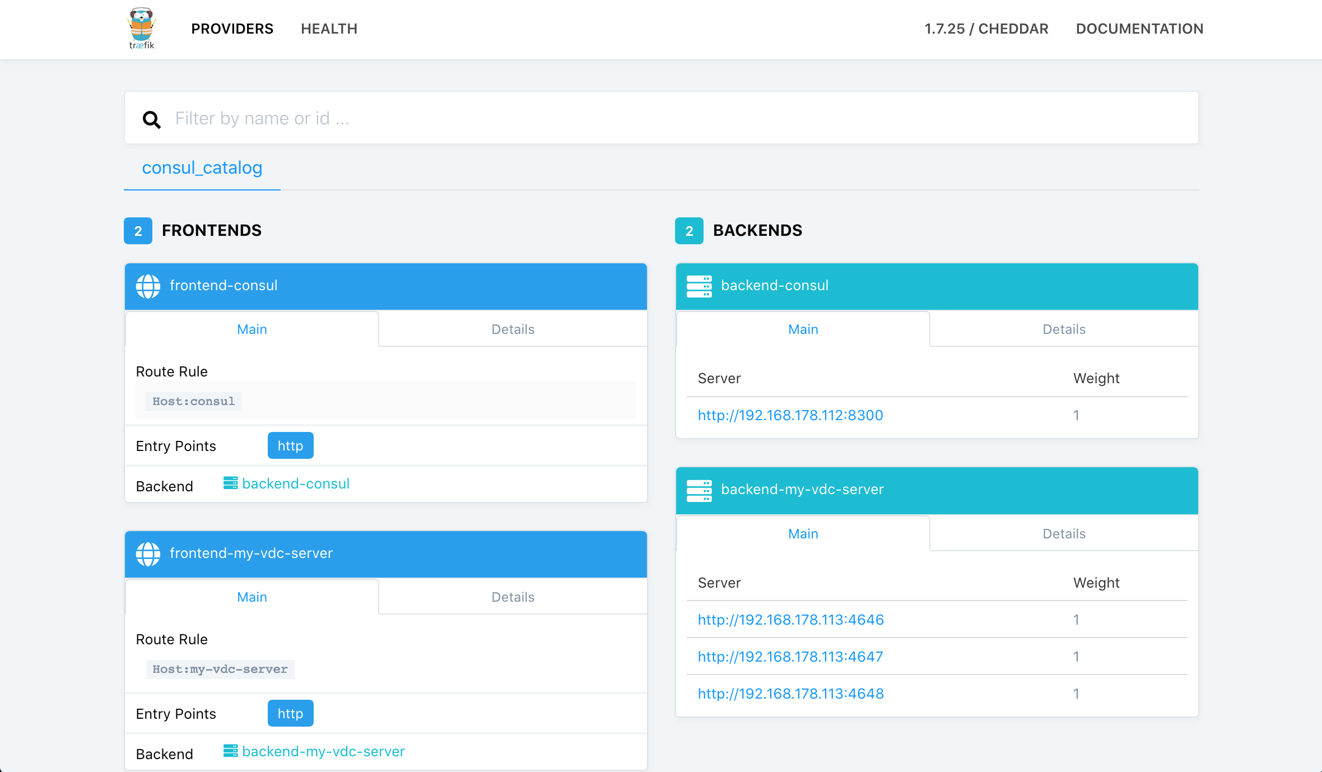Screen dimensions: 1322x772
Task: Open the Providers page
Action: 232,29
